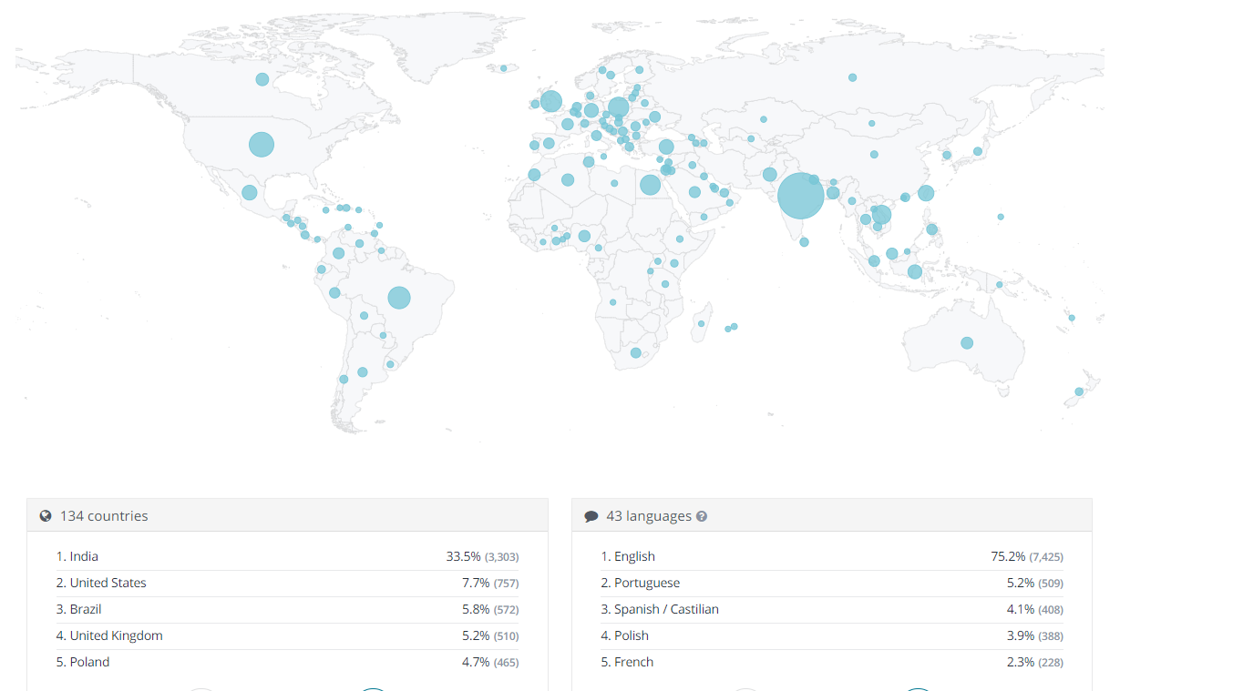Select the South Africa bubble on the map
Screen dimensions: 1233x691
coord(636,352)
